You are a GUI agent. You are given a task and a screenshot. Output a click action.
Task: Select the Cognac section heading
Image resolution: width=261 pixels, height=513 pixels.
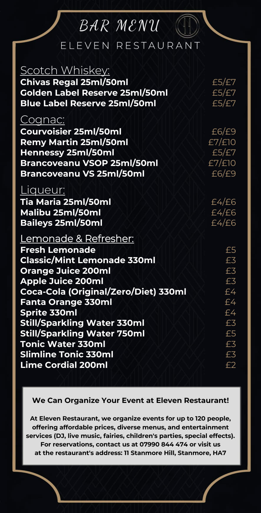pyautogui.click(x=42, y=119)
